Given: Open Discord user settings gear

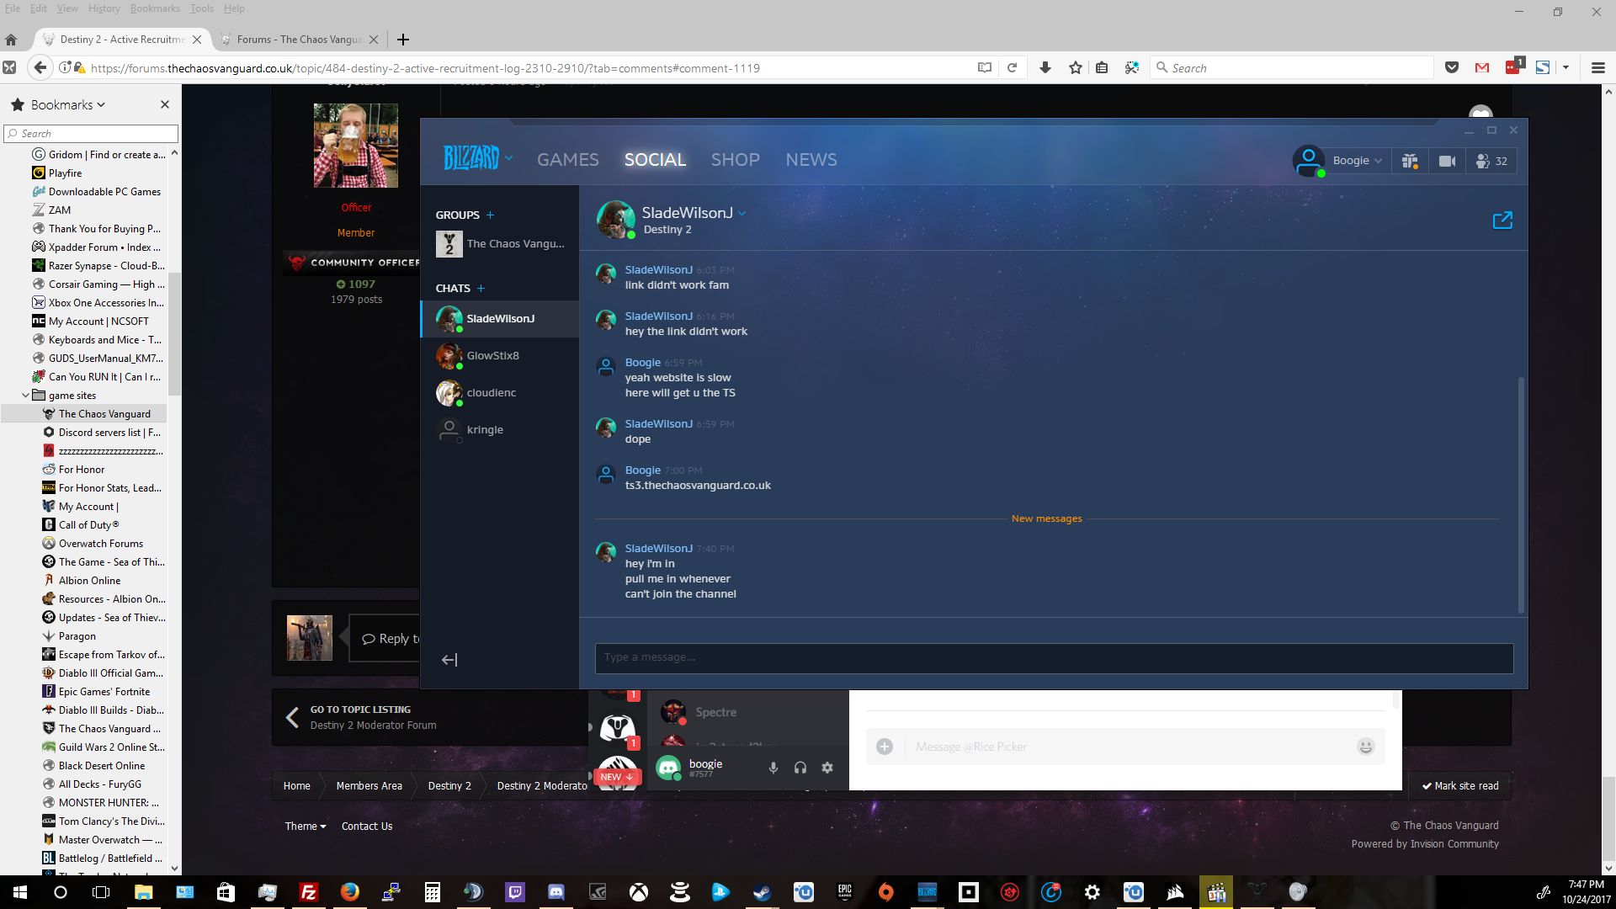Looking at the screenshot, I should pos(827,768).
